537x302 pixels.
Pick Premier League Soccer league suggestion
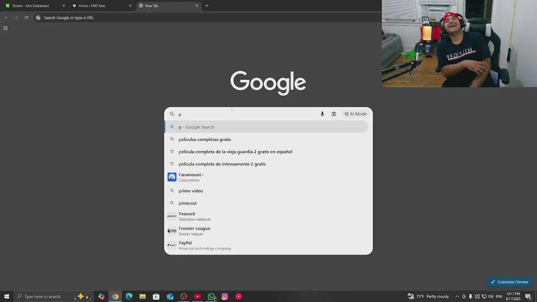tap(266, 231)
